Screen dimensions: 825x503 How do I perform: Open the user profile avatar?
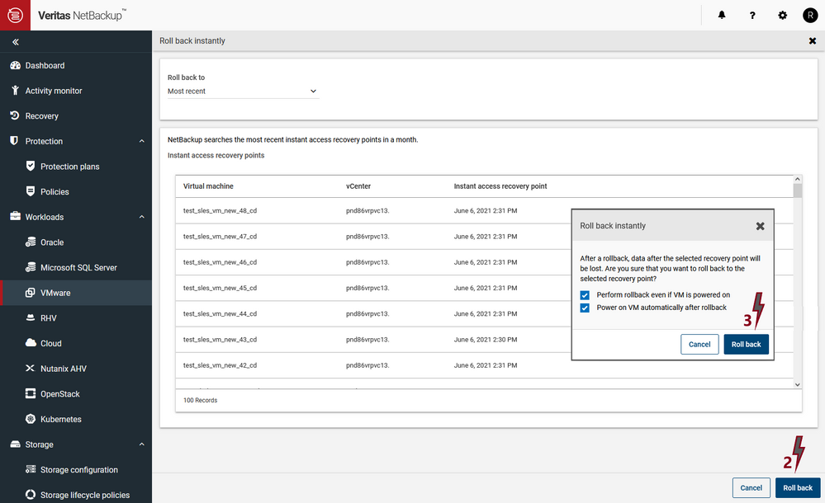coord(809,15)
